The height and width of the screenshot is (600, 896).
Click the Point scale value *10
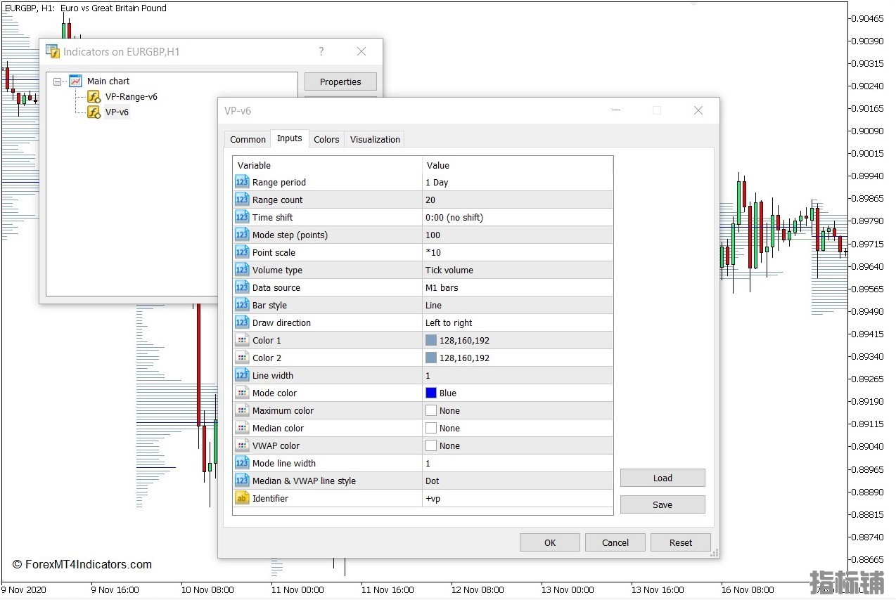(x=433, y=252)
